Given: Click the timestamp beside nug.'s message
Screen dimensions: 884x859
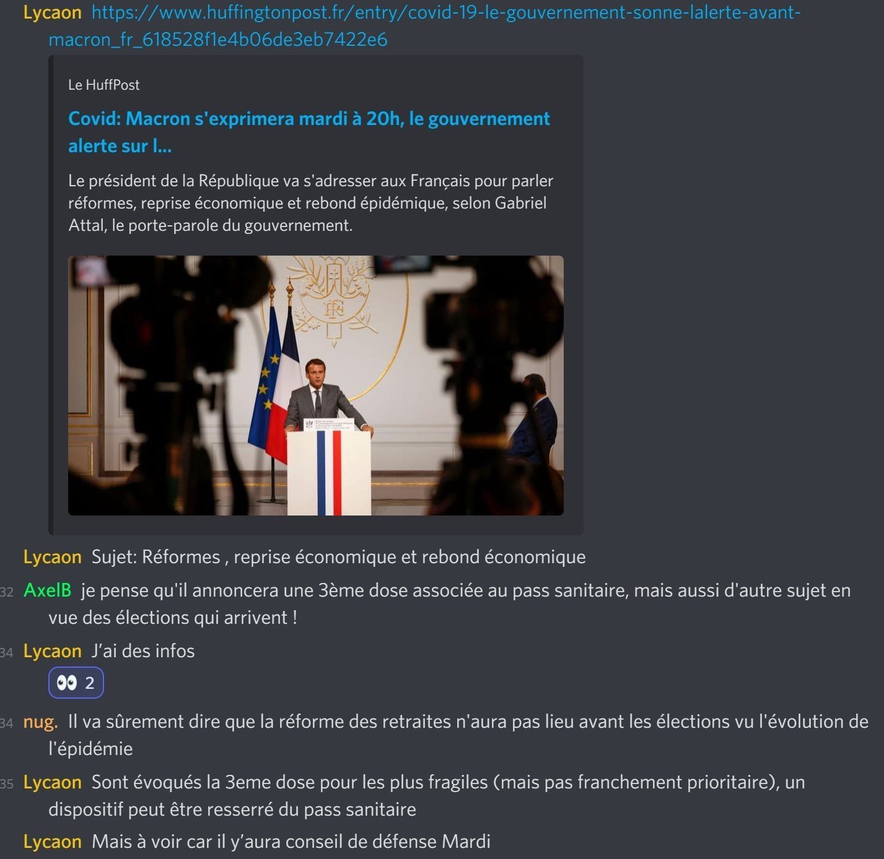Looking at the screenshot, I should (7, 723).
